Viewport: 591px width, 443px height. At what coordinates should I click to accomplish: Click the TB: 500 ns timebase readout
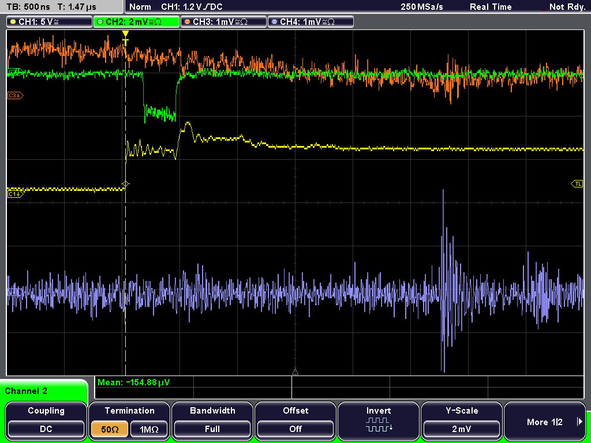coord(28,7)
